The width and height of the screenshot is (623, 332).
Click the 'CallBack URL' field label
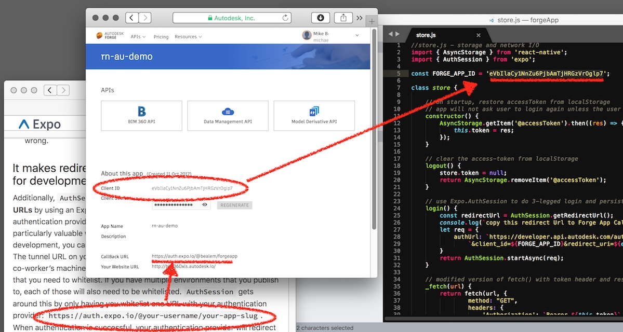[115, 257]
